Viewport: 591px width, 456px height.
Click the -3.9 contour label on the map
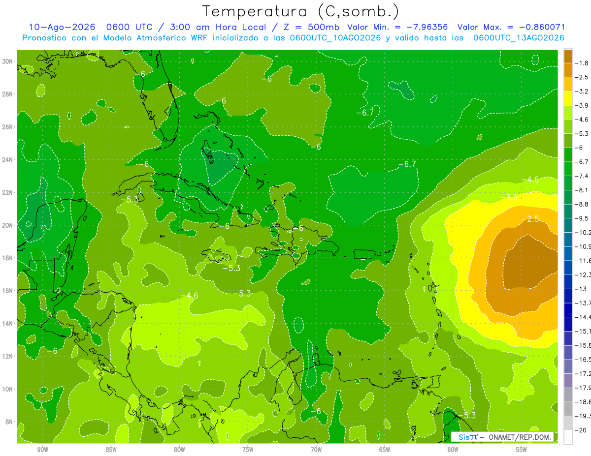(x=510, y=198)
